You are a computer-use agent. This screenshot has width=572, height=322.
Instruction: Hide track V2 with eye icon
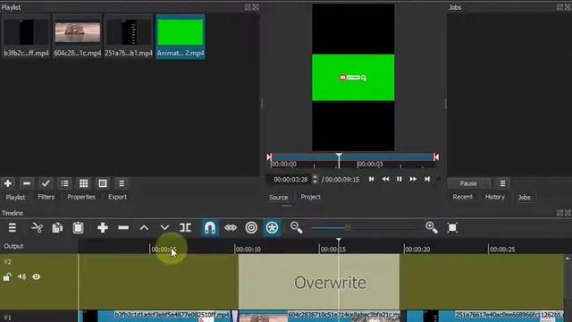pyautogui.click(x=36, y=276)
